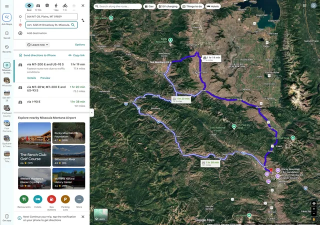Zoom in using the map plus control

(314, 209)
